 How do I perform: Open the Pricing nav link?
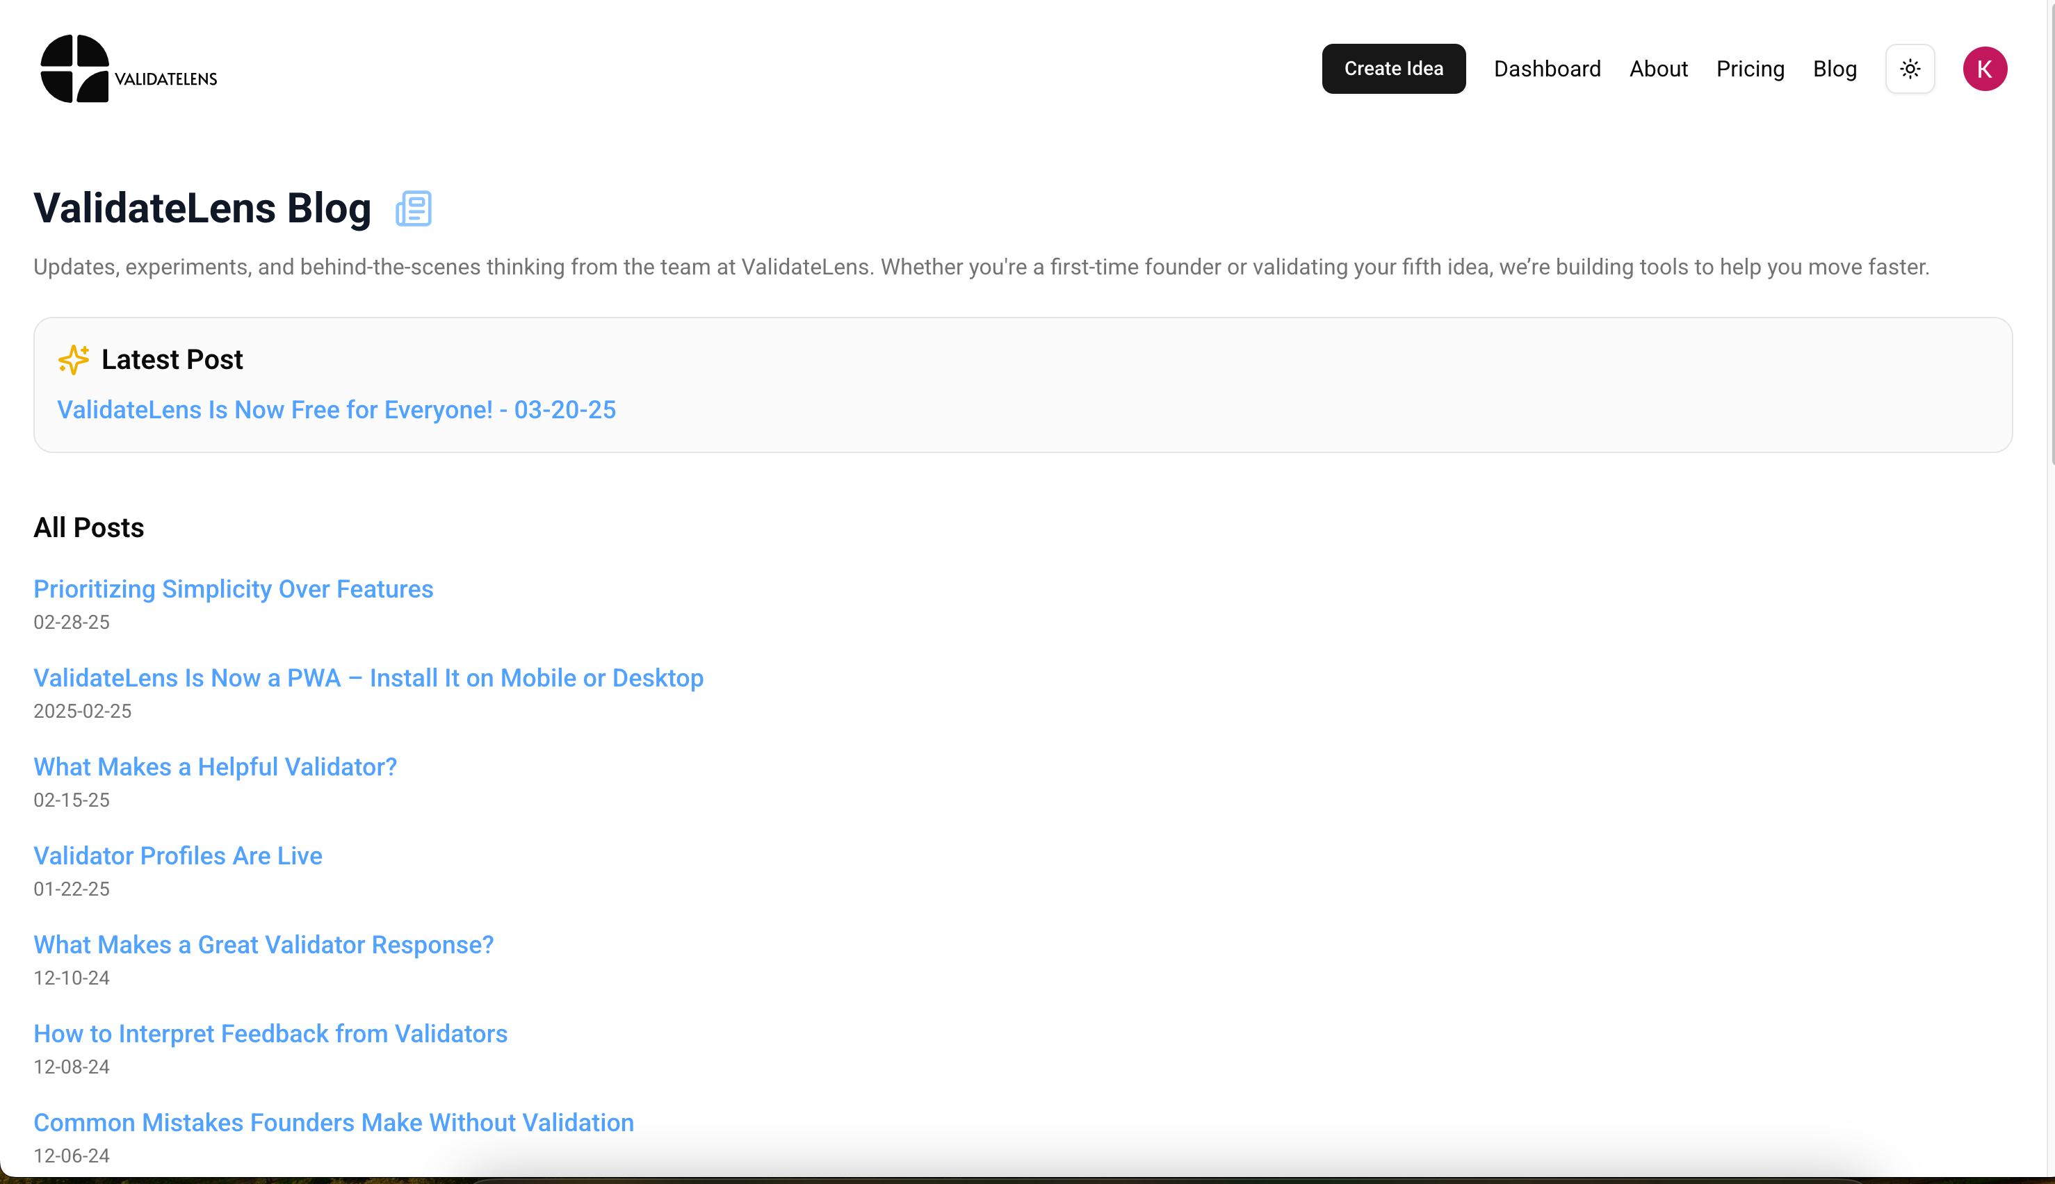point(1750,69)
